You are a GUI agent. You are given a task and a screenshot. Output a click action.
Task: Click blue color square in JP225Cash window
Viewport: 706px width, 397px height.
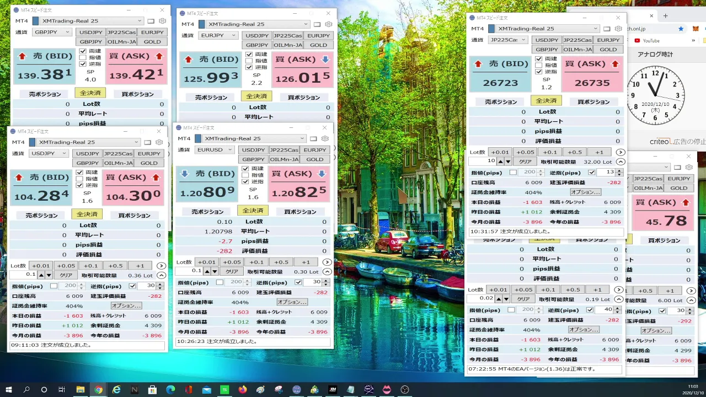pos(491,29)
